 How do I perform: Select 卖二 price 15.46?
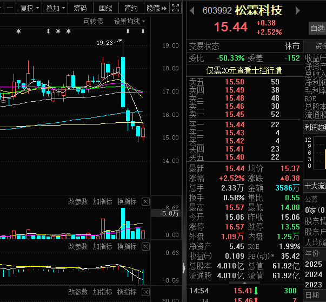pyautogui.click(x=235, y=106)
